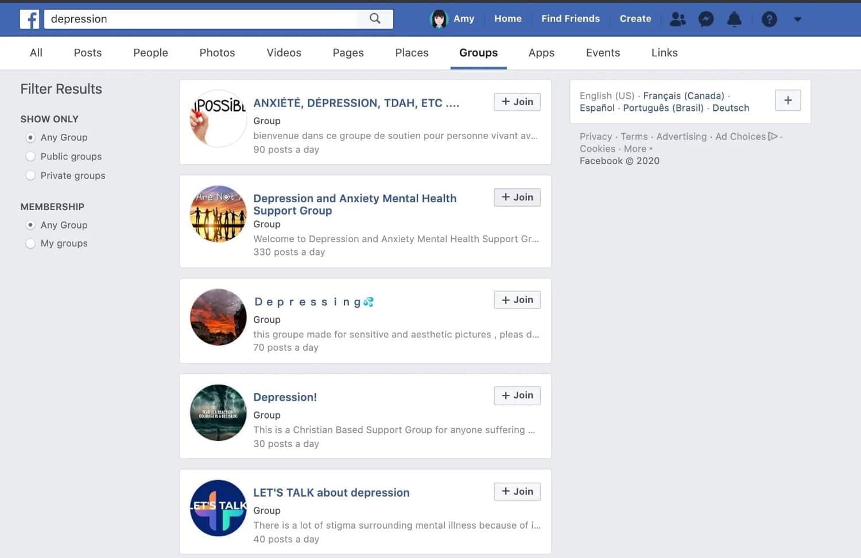This screenshot has height=558, width=861.
Task: Click the Ad Choices triangle icon
Action: pos(773,136)
